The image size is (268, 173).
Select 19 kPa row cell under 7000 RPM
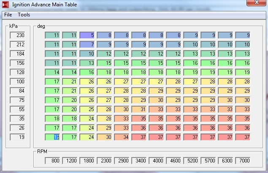[x=243, y=137]
